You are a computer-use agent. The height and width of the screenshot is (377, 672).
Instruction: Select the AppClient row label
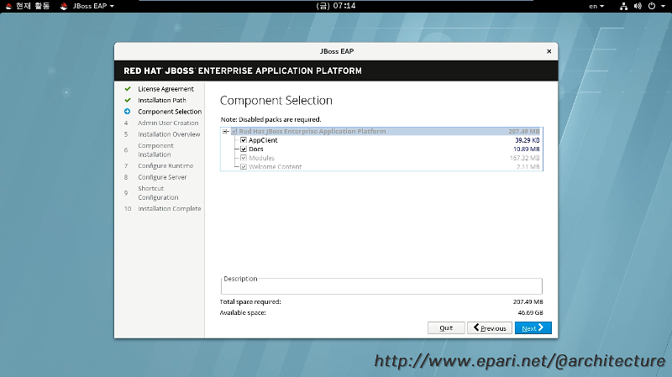(x=263, y=140)
